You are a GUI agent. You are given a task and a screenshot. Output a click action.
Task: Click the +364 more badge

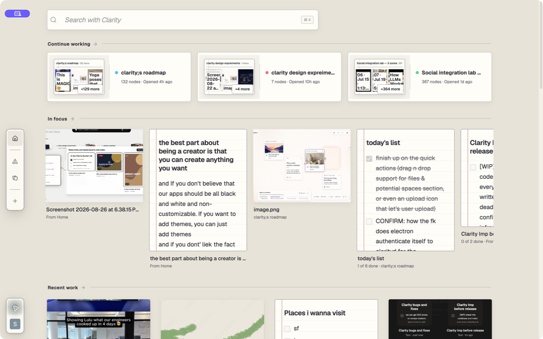click(x=390, y=89)
